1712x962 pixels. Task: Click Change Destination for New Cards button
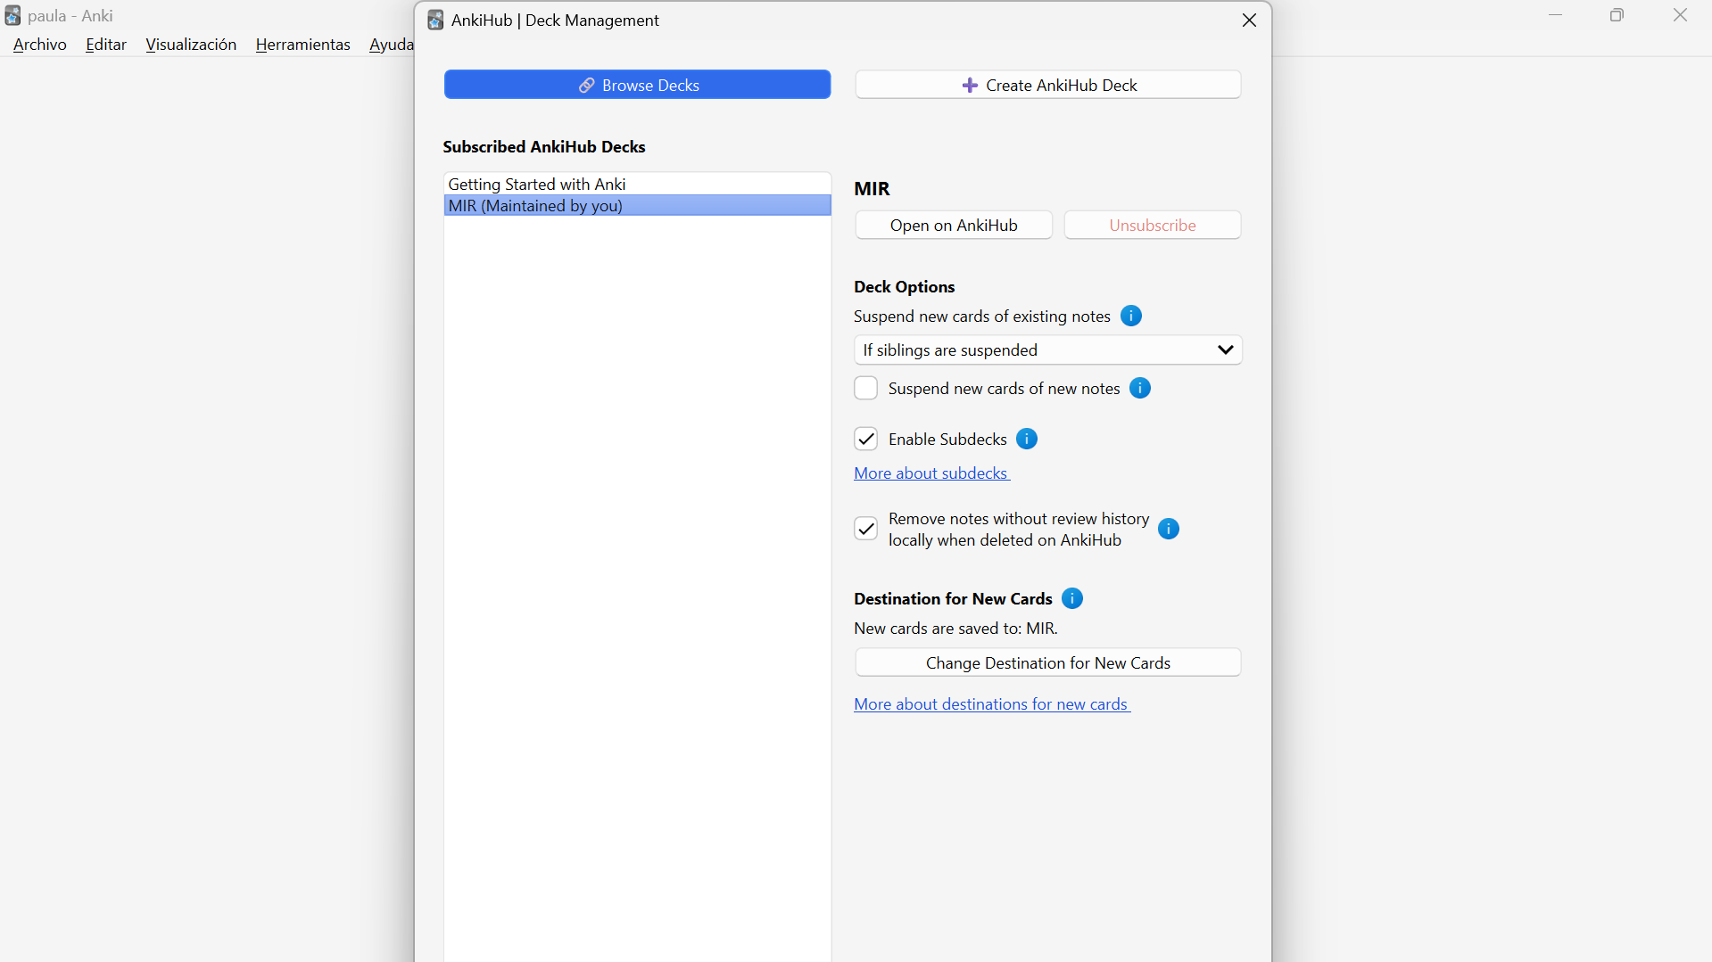pyautogui.click(x=1047, y=662)
